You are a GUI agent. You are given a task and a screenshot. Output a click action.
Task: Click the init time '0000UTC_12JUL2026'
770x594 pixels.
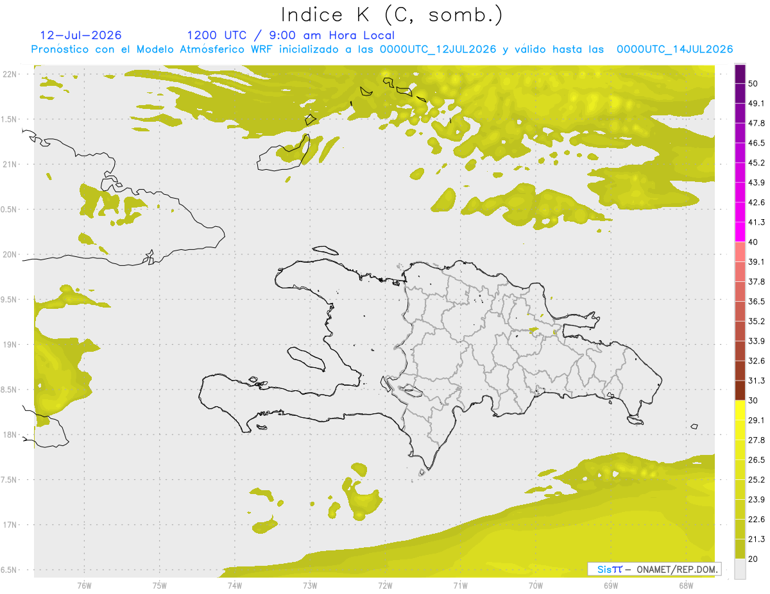click(x=438, y=49)
